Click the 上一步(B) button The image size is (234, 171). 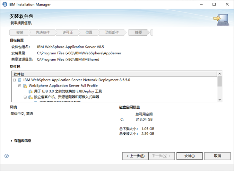[136, 156]
